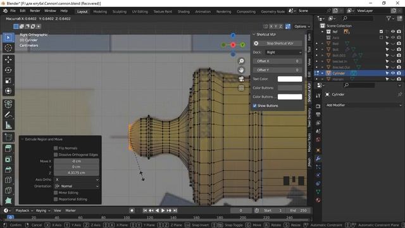The height and width of the screenshot is (228, 405).
Task: Open the timeline Marker menu
Action: tap(70, 210)
